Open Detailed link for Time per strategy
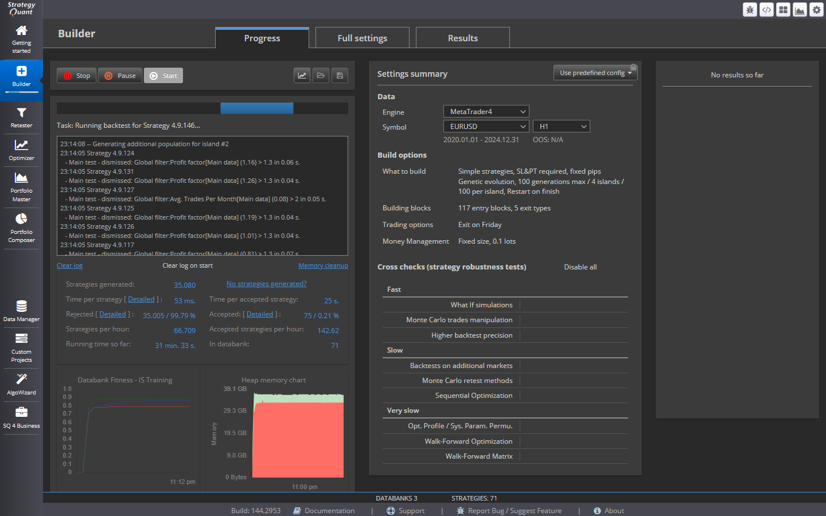 [141, 299]
